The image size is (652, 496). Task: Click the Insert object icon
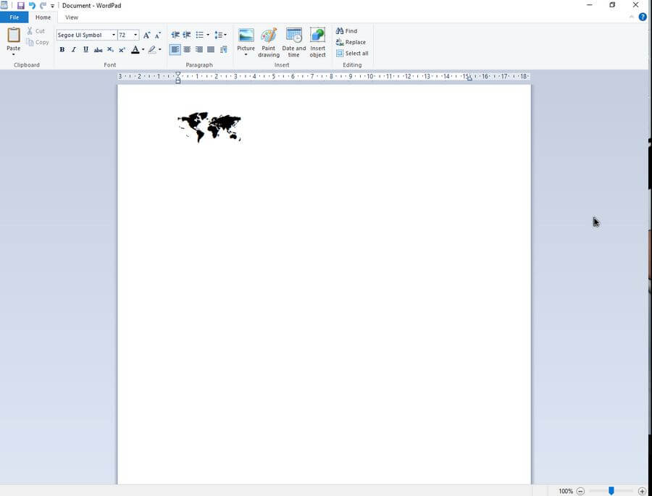[x=317, y=35]
